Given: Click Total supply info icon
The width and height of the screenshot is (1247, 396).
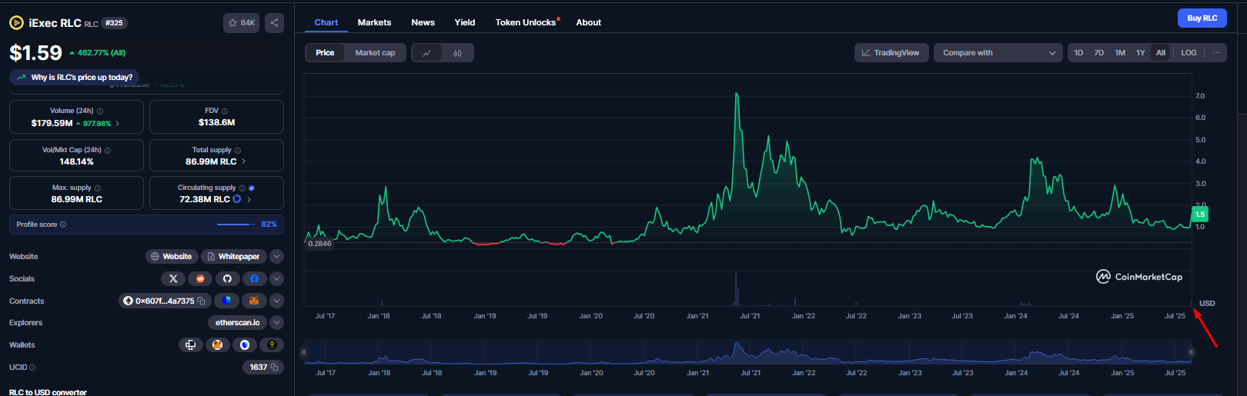Looking at the screenshot, I should point(238,150).
